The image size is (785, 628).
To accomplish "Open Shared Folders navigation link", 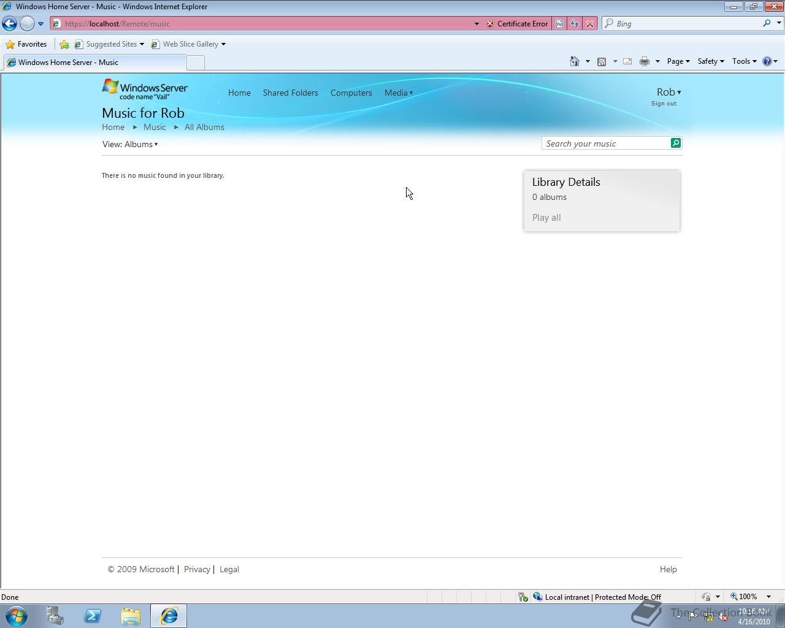I will point(291,93).
